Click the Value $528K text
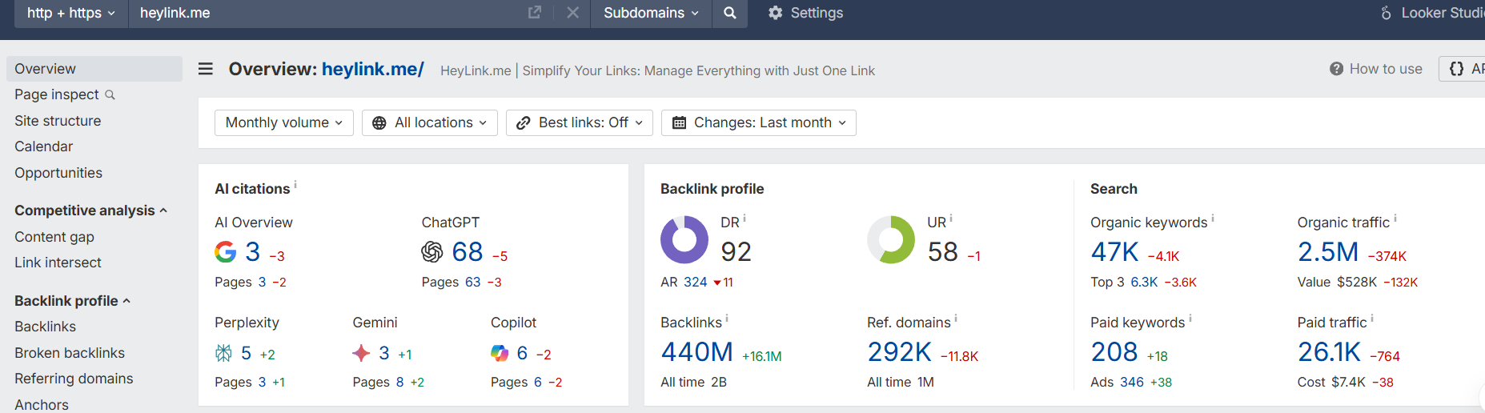1485x413 pixels. coord(1337,283)
